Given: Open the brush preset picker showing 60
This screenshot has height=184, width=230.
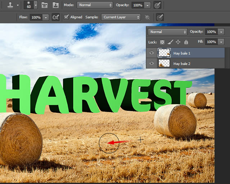Looking at the screenshot, I should 31,5.
